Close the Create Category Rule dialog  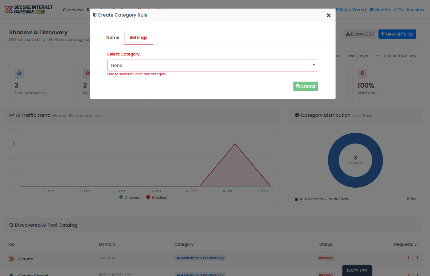[x=329, y=15]
